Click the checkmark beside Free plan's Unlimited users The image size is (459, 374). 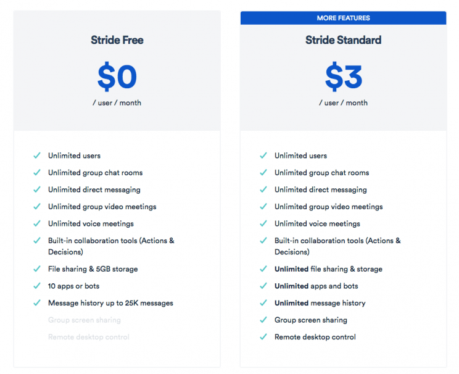coord(37,156)
